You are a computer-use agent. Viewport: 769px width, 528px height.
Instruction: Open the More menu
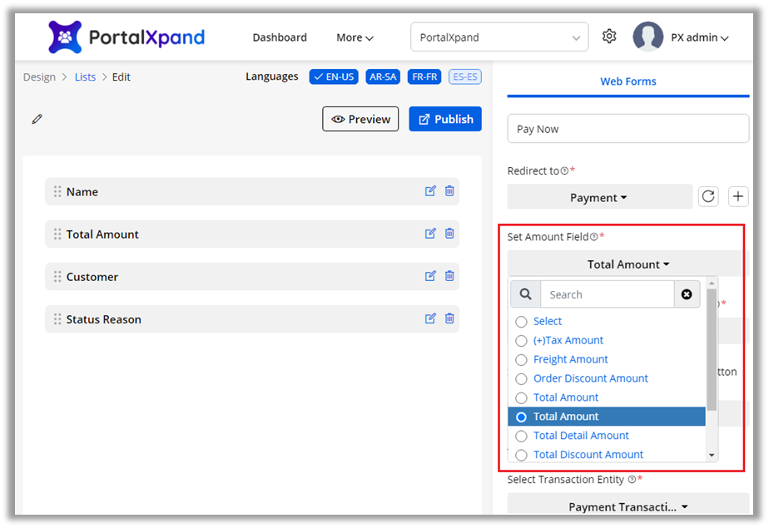click(355, 37)
